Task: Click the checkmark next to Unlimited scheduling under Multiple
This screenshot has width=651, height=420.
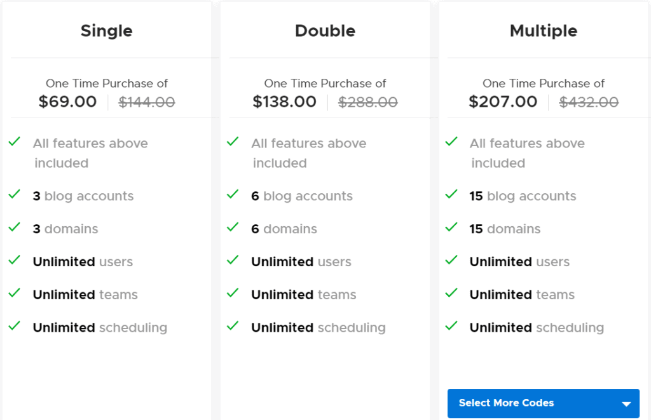Action: (451, 328)
